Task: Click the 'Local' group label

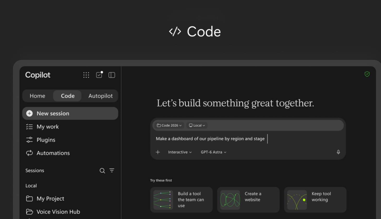Action: point(31,186)
